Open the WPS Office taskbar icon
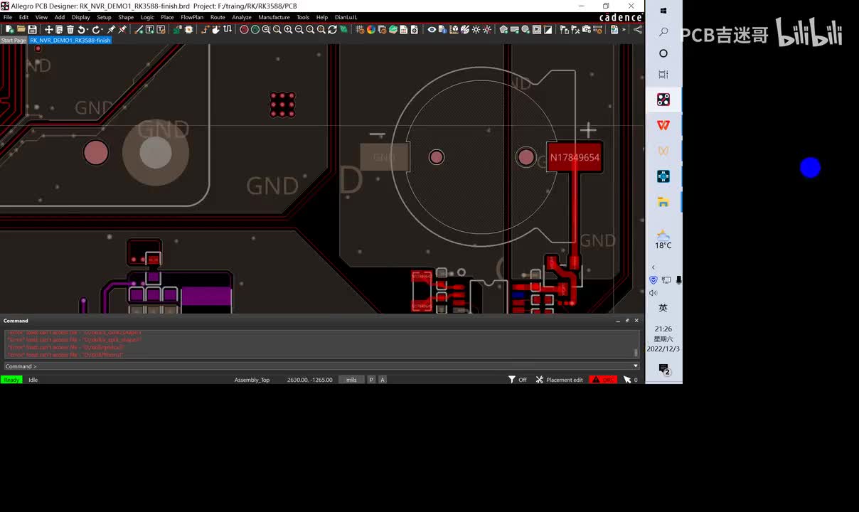859x512 pixels. coord(663,125)
